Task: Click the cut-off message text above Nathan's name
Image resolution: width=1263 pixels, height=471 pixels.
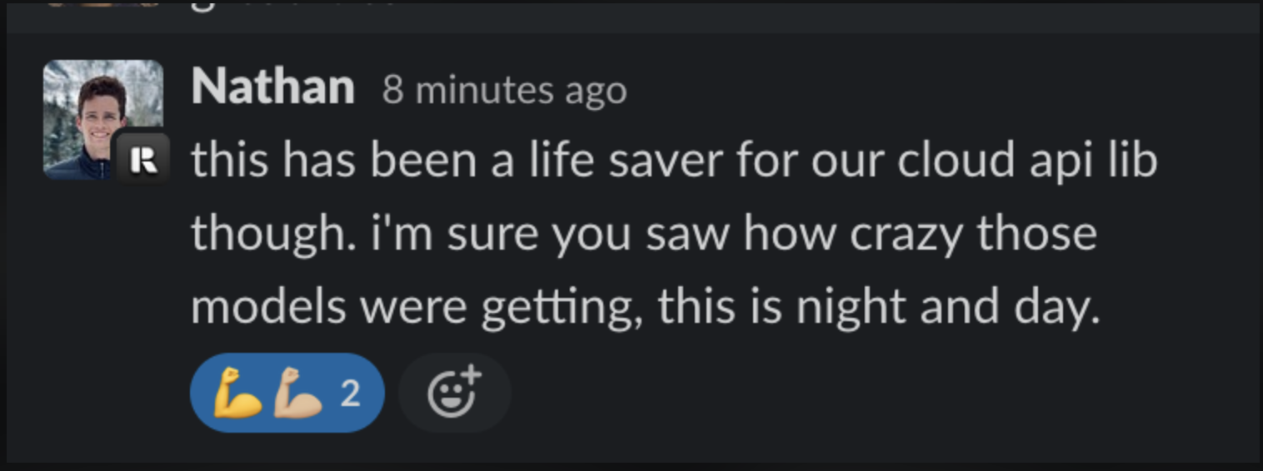Action: point(292,4)
